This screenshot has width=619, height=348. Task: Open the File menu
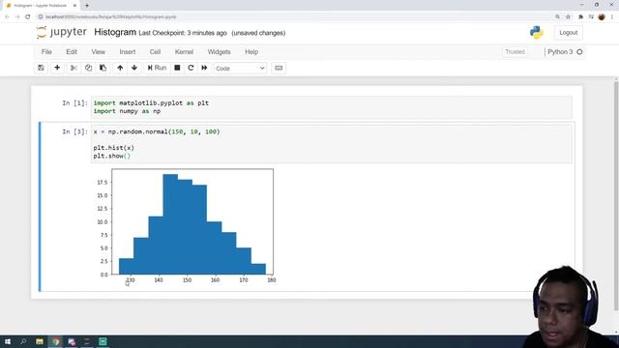46,51
